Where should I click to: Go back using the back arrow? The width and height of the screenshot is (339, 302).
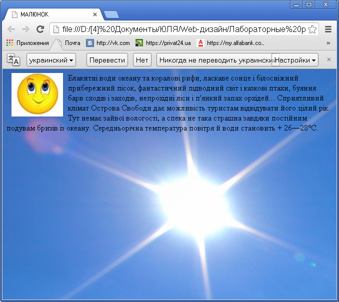(x=11, y=29)
